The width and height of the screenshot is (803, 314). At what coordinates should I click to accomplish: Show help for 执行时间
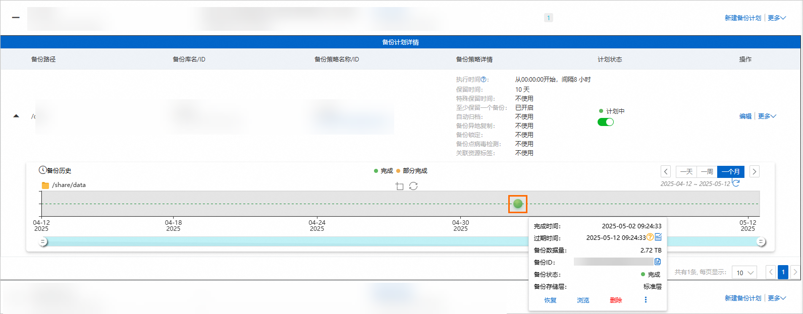pyautogui.click(x=484, y=80)
